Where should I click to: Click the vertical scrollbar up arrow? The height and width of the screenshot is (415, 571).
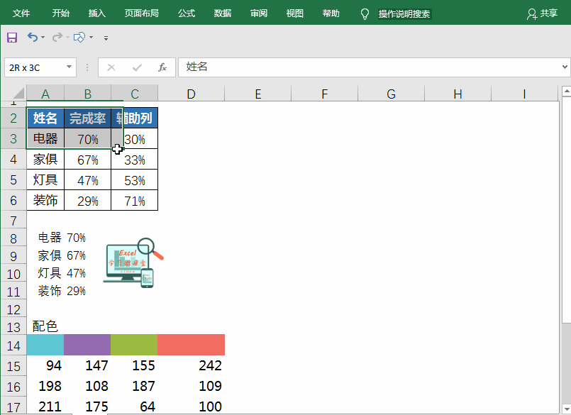pyautogui.click(x=566, y=91)
